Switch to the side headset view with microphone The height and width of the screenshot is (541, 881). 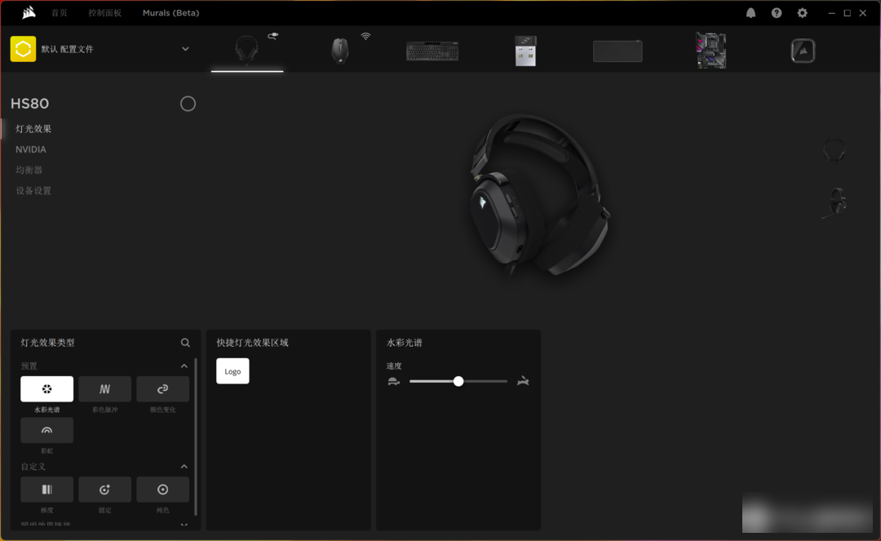835,202
